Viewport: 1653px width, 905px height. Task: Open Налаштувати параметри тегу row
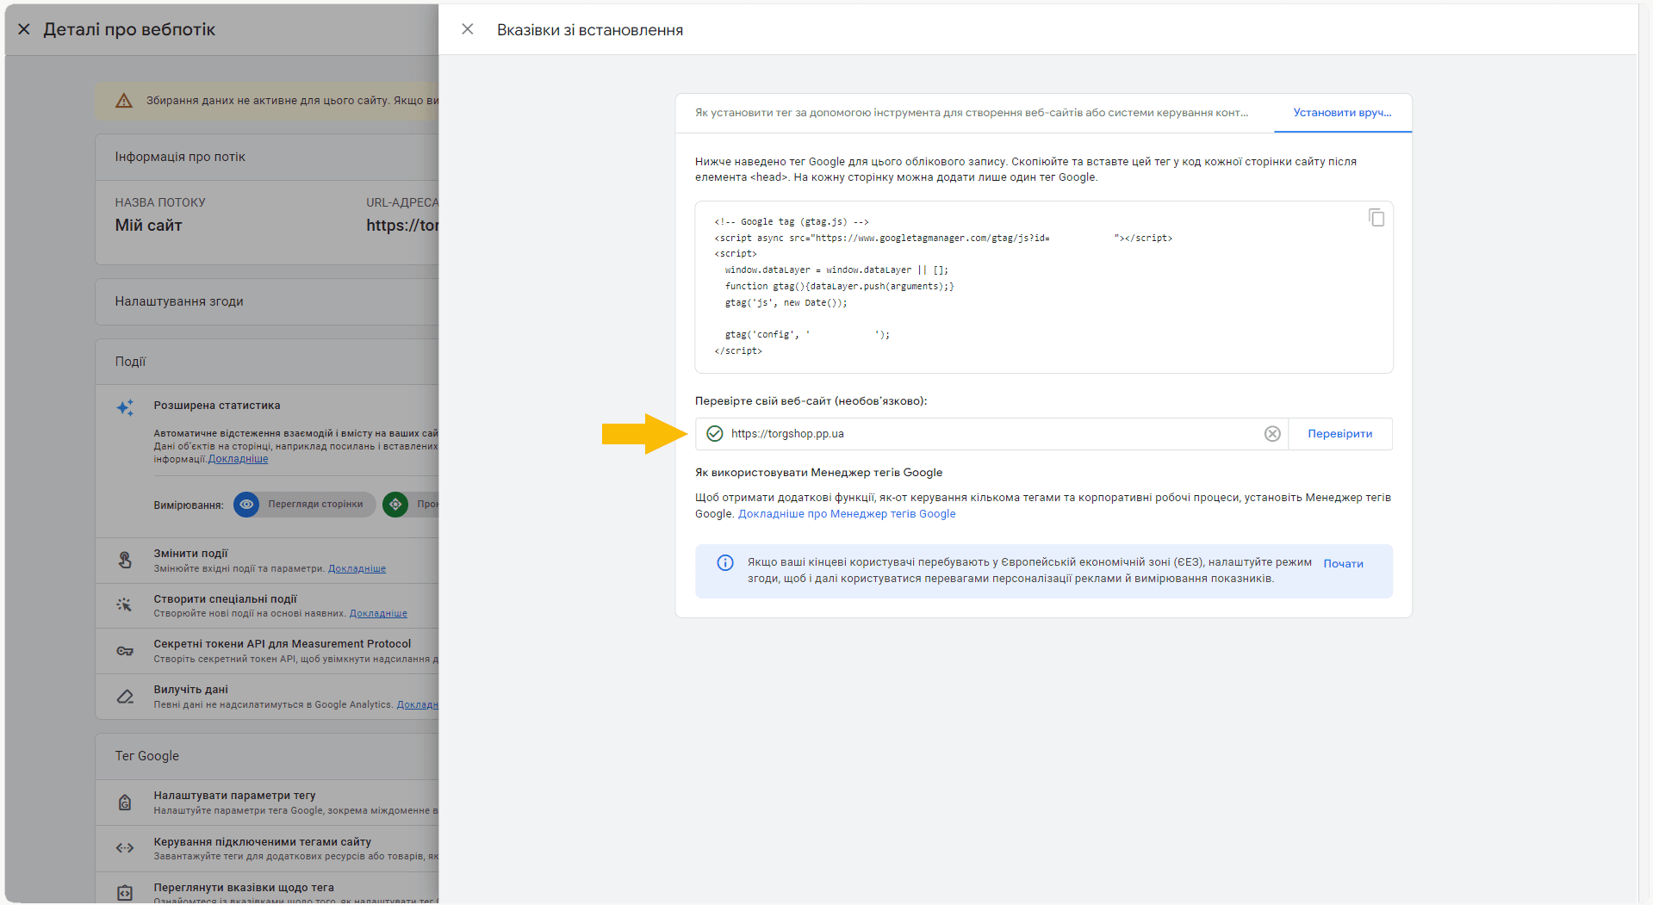[x=267, y=803]
